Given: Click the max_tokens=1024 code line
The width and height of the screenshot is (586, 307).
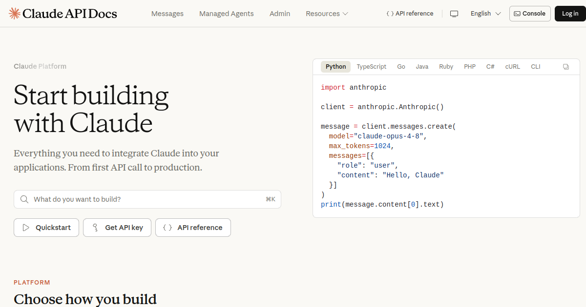Looking at the screenshot, I should [361, 146].
